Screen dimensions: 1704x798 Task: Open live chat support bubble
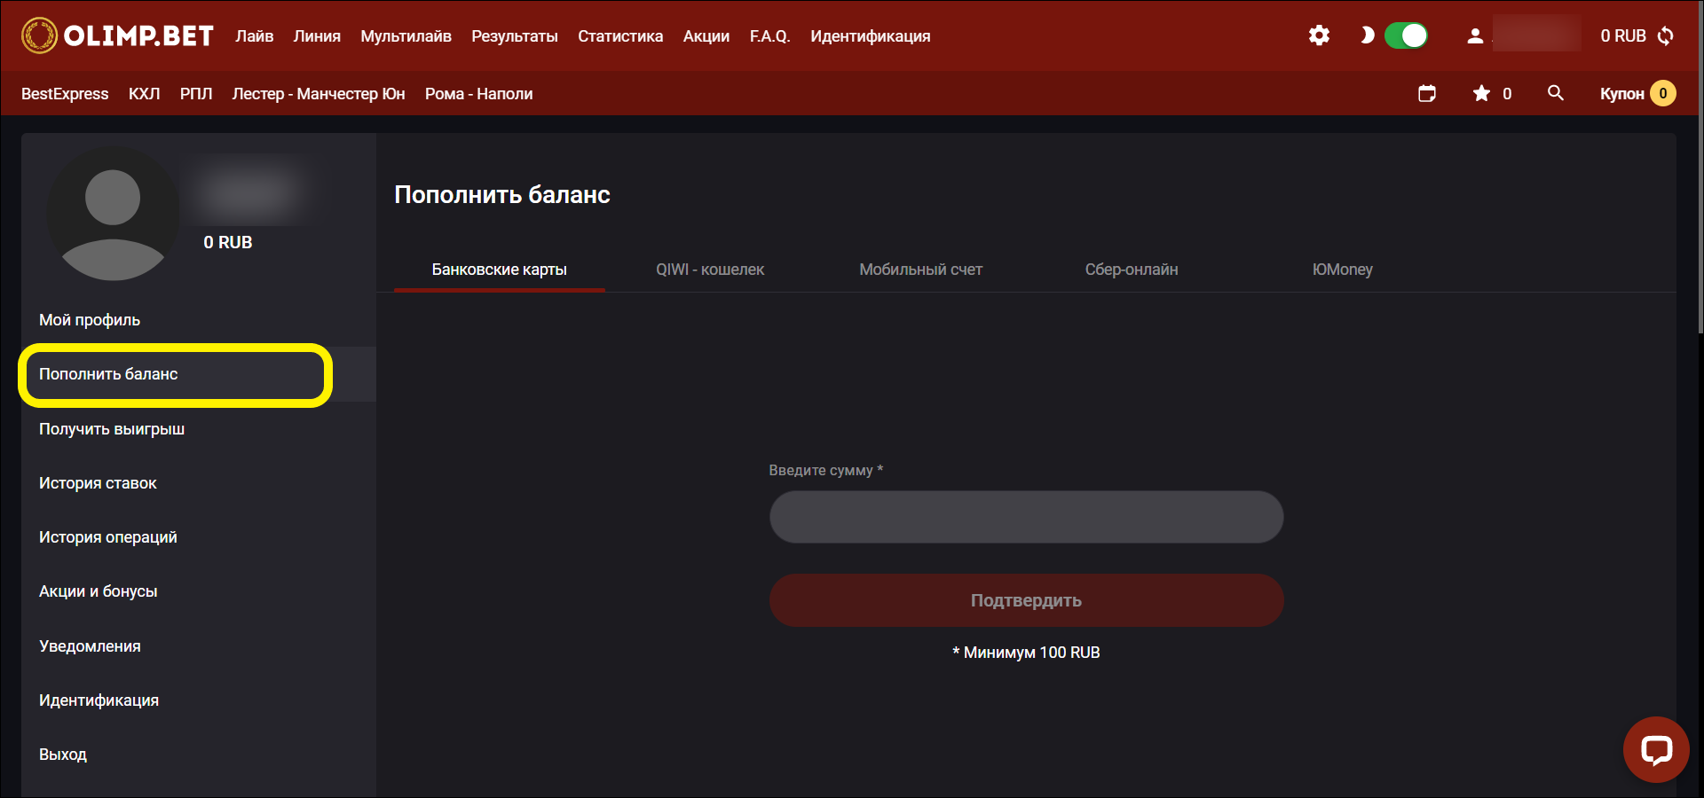(1656, 749)
